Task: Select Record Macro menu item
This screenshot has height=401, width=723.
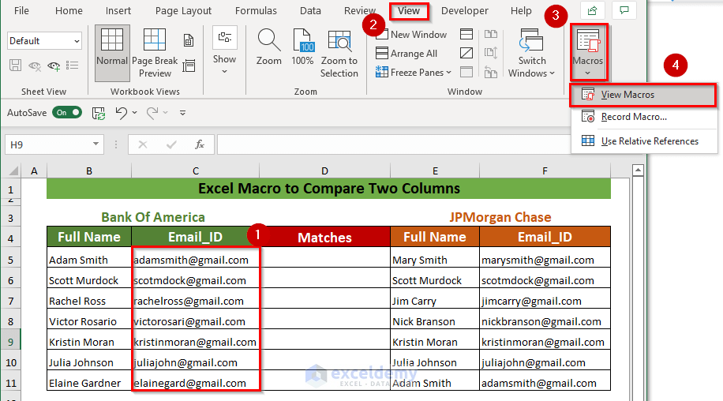Action: (x=643, y=117)
